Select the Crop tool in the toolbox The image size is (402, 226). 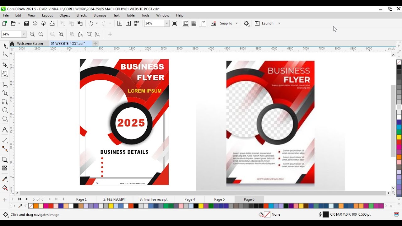click(5, 65)
